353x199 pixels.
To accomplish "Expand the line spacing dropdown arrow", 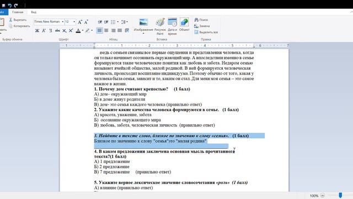I will (x=127, y=22).
